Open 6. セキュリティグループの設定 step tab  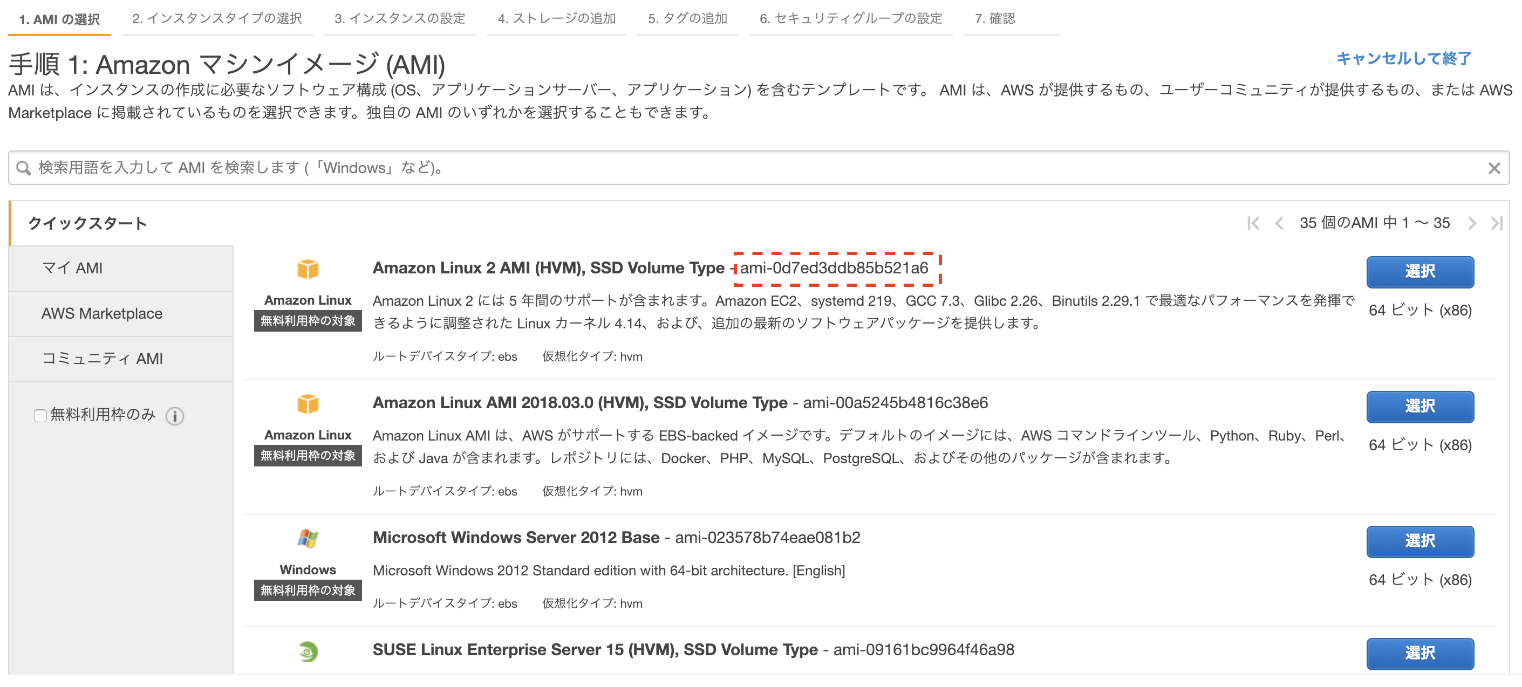click(850, 19)
